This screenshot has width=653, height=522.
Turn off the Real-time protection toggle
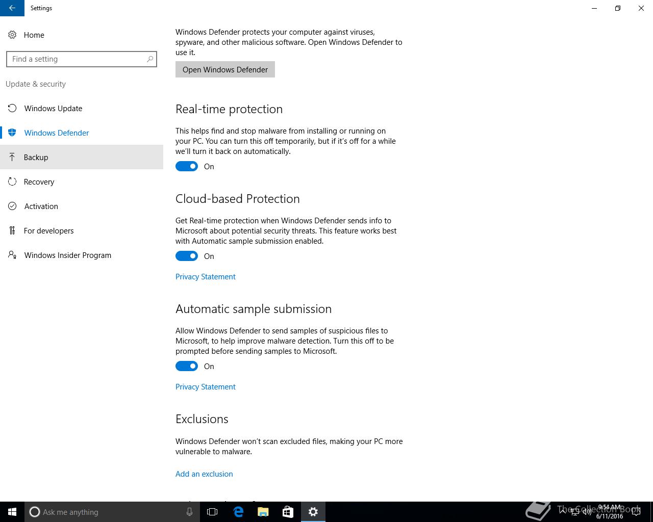point(187,166)
